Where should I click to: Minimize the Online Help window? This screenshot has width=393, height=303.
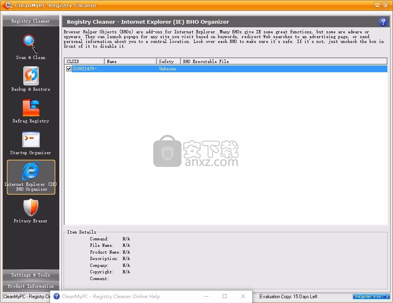[207, 296]
